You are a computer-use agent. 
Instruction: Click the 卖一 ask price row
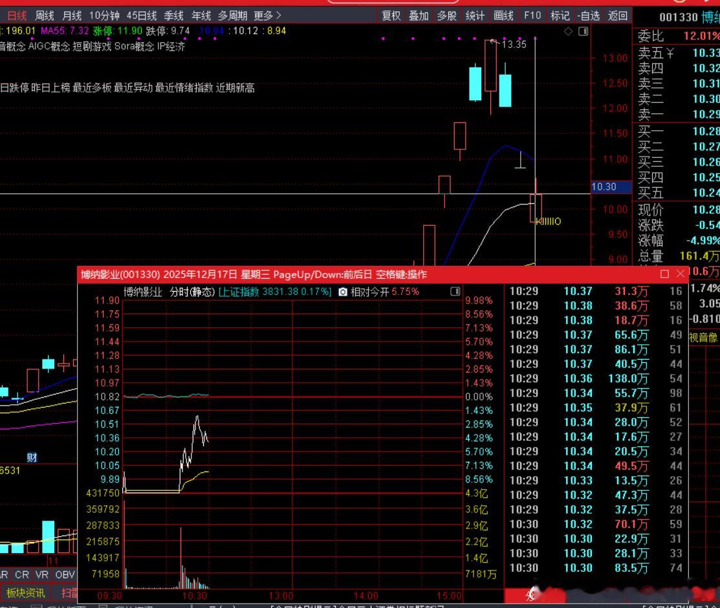coord(679,114)
